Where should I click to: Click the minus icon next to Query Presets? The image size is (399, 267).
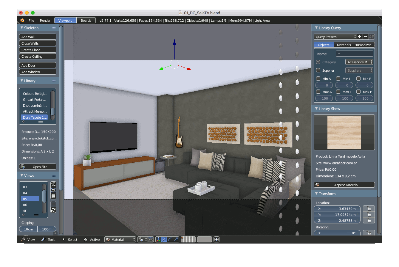(x=366, y=37)
